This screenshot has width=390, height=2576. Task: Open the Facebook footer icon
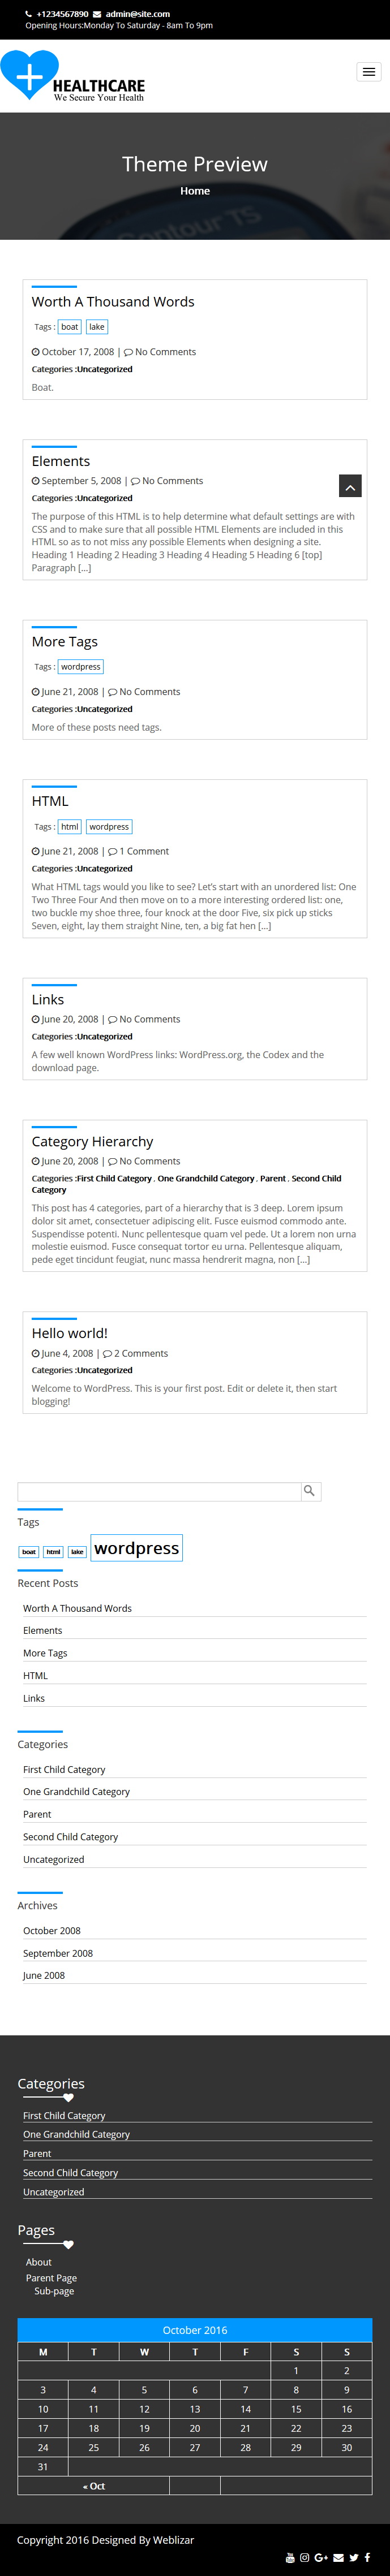point(367,2558)
